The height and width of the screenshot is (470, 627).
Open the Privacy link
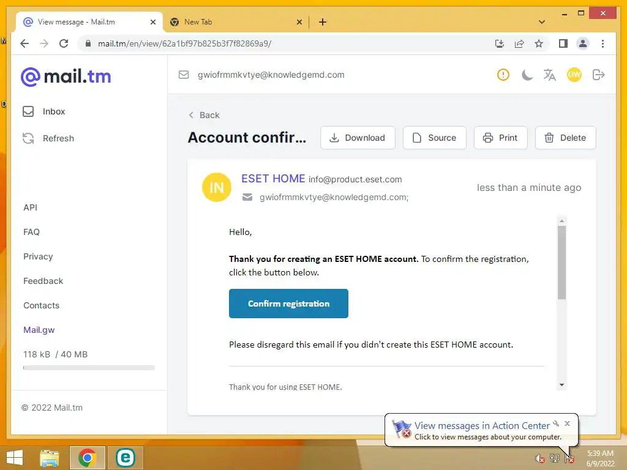[x=38, y=256]
